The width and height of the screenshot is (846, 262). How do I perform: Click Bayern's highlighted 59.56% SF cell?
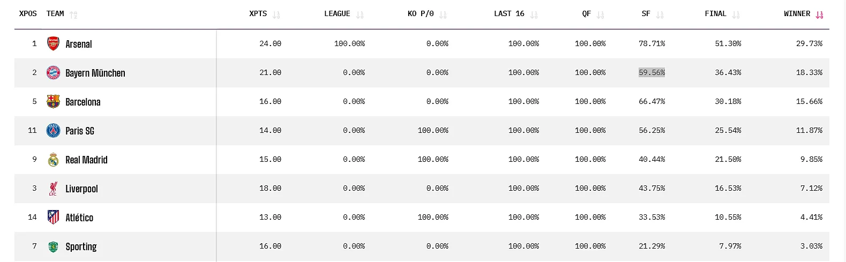[652, 73]
